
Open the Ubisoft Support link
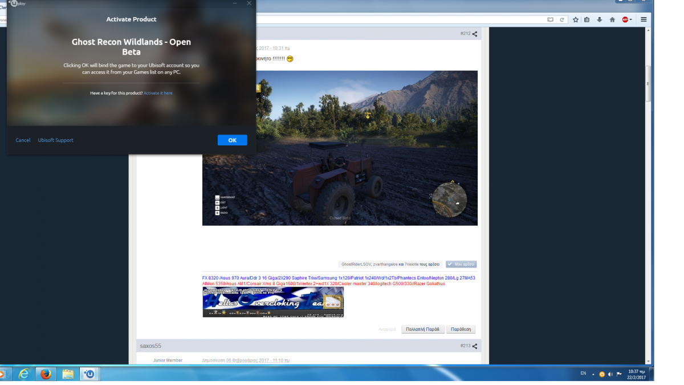point(56,140)
